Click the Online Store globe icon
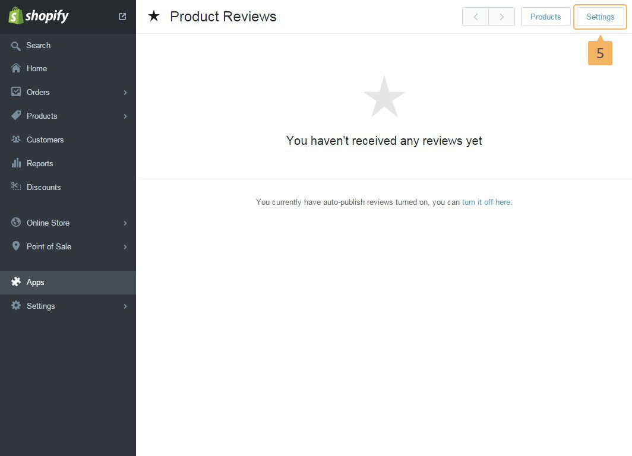The height and width of the screenshot is (456, 632). 16,223
